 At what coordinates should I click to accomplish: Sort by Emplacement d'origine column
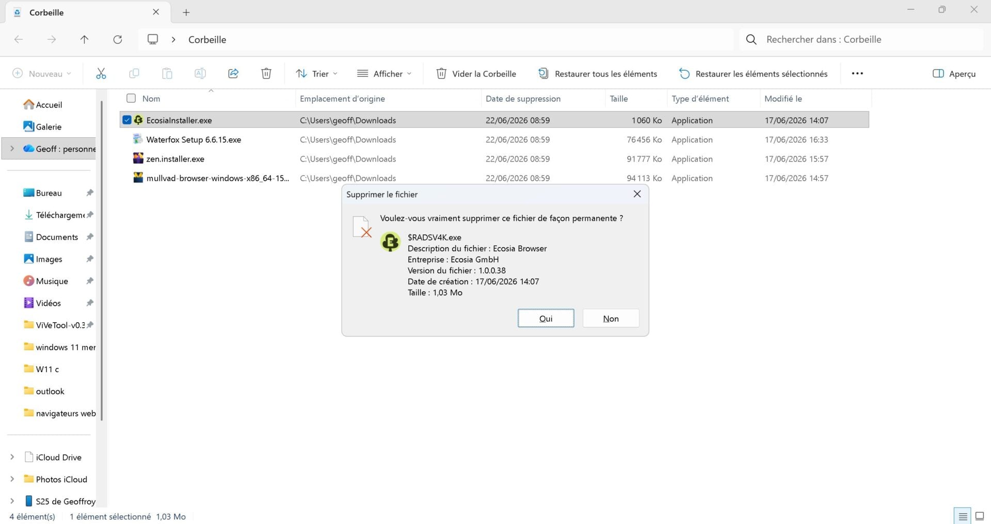(x=342, y=99)
